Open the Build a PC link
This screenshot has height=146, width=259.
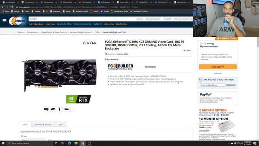(98, 24)
